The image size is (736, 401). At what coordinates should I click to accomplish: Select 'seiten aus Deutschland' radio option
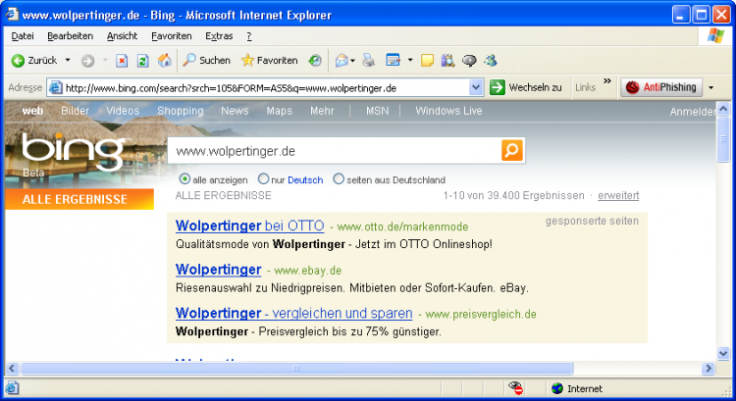pyautogui.click(x=340, y=179)
